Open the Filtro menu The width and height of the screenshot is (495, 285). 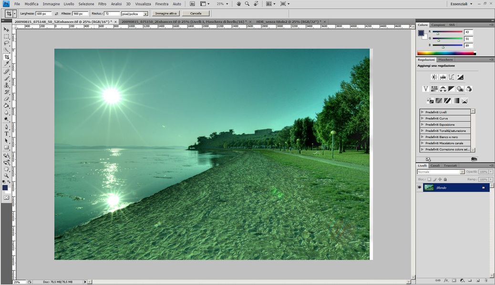(102, 4)
